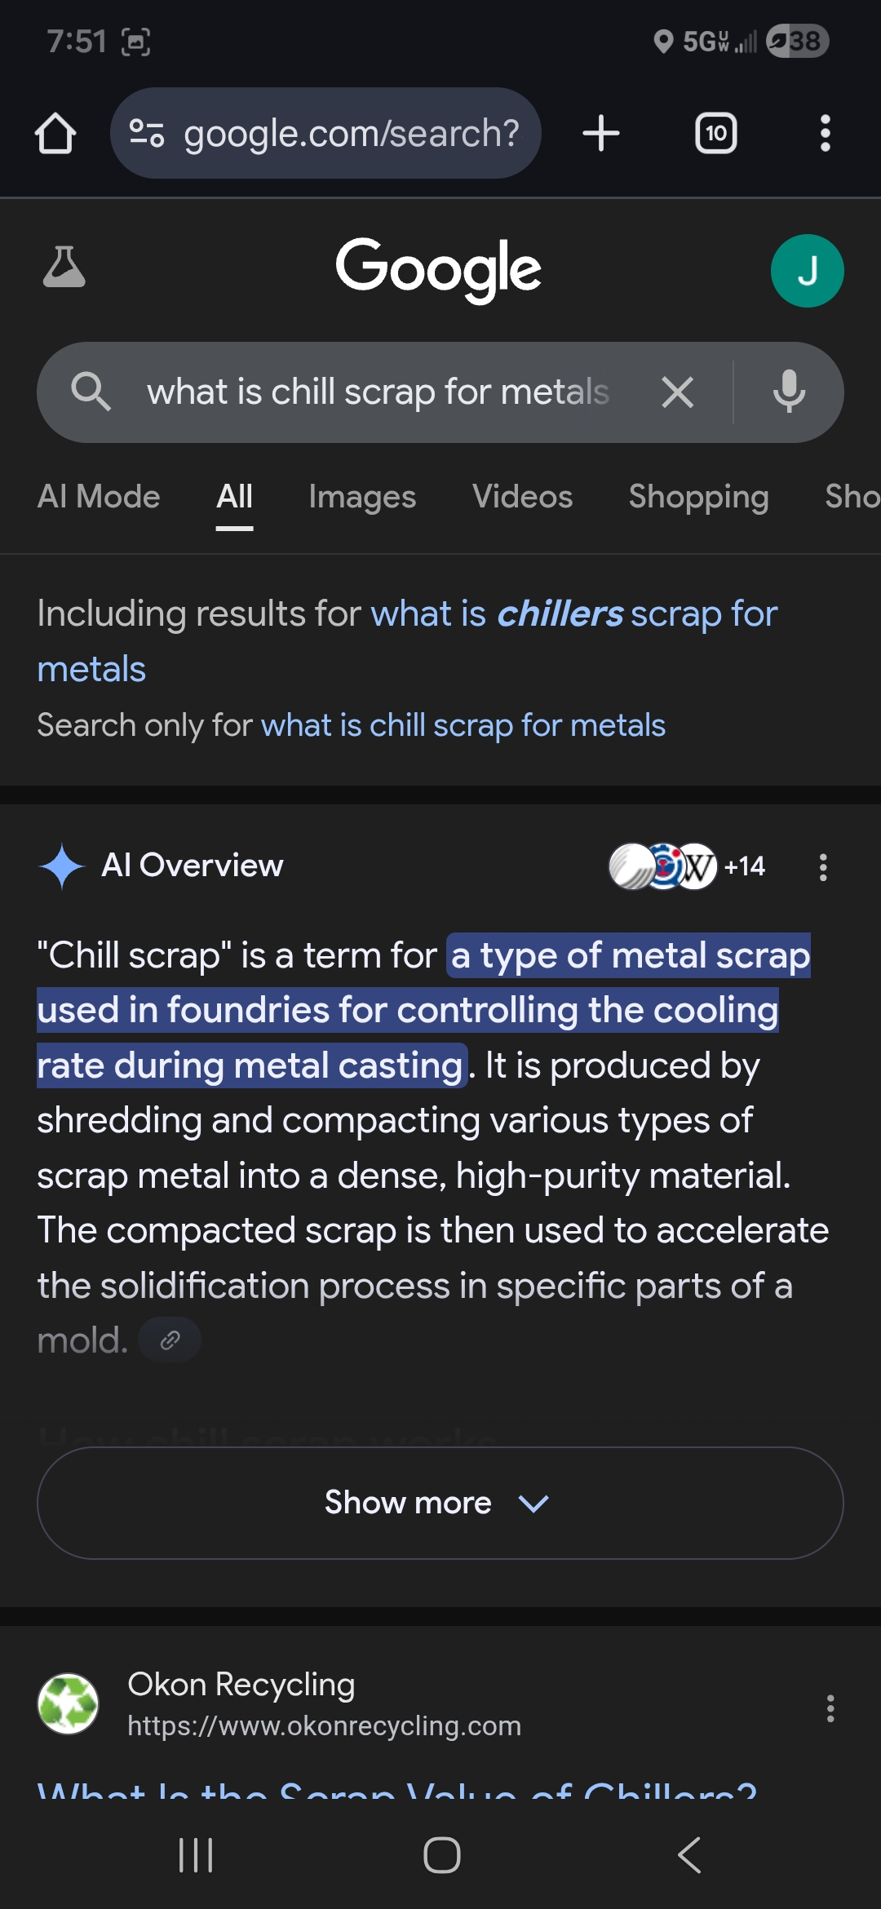Select the Shopping tab
Viewport: 881px width, 1909px height.
(698, 497)
